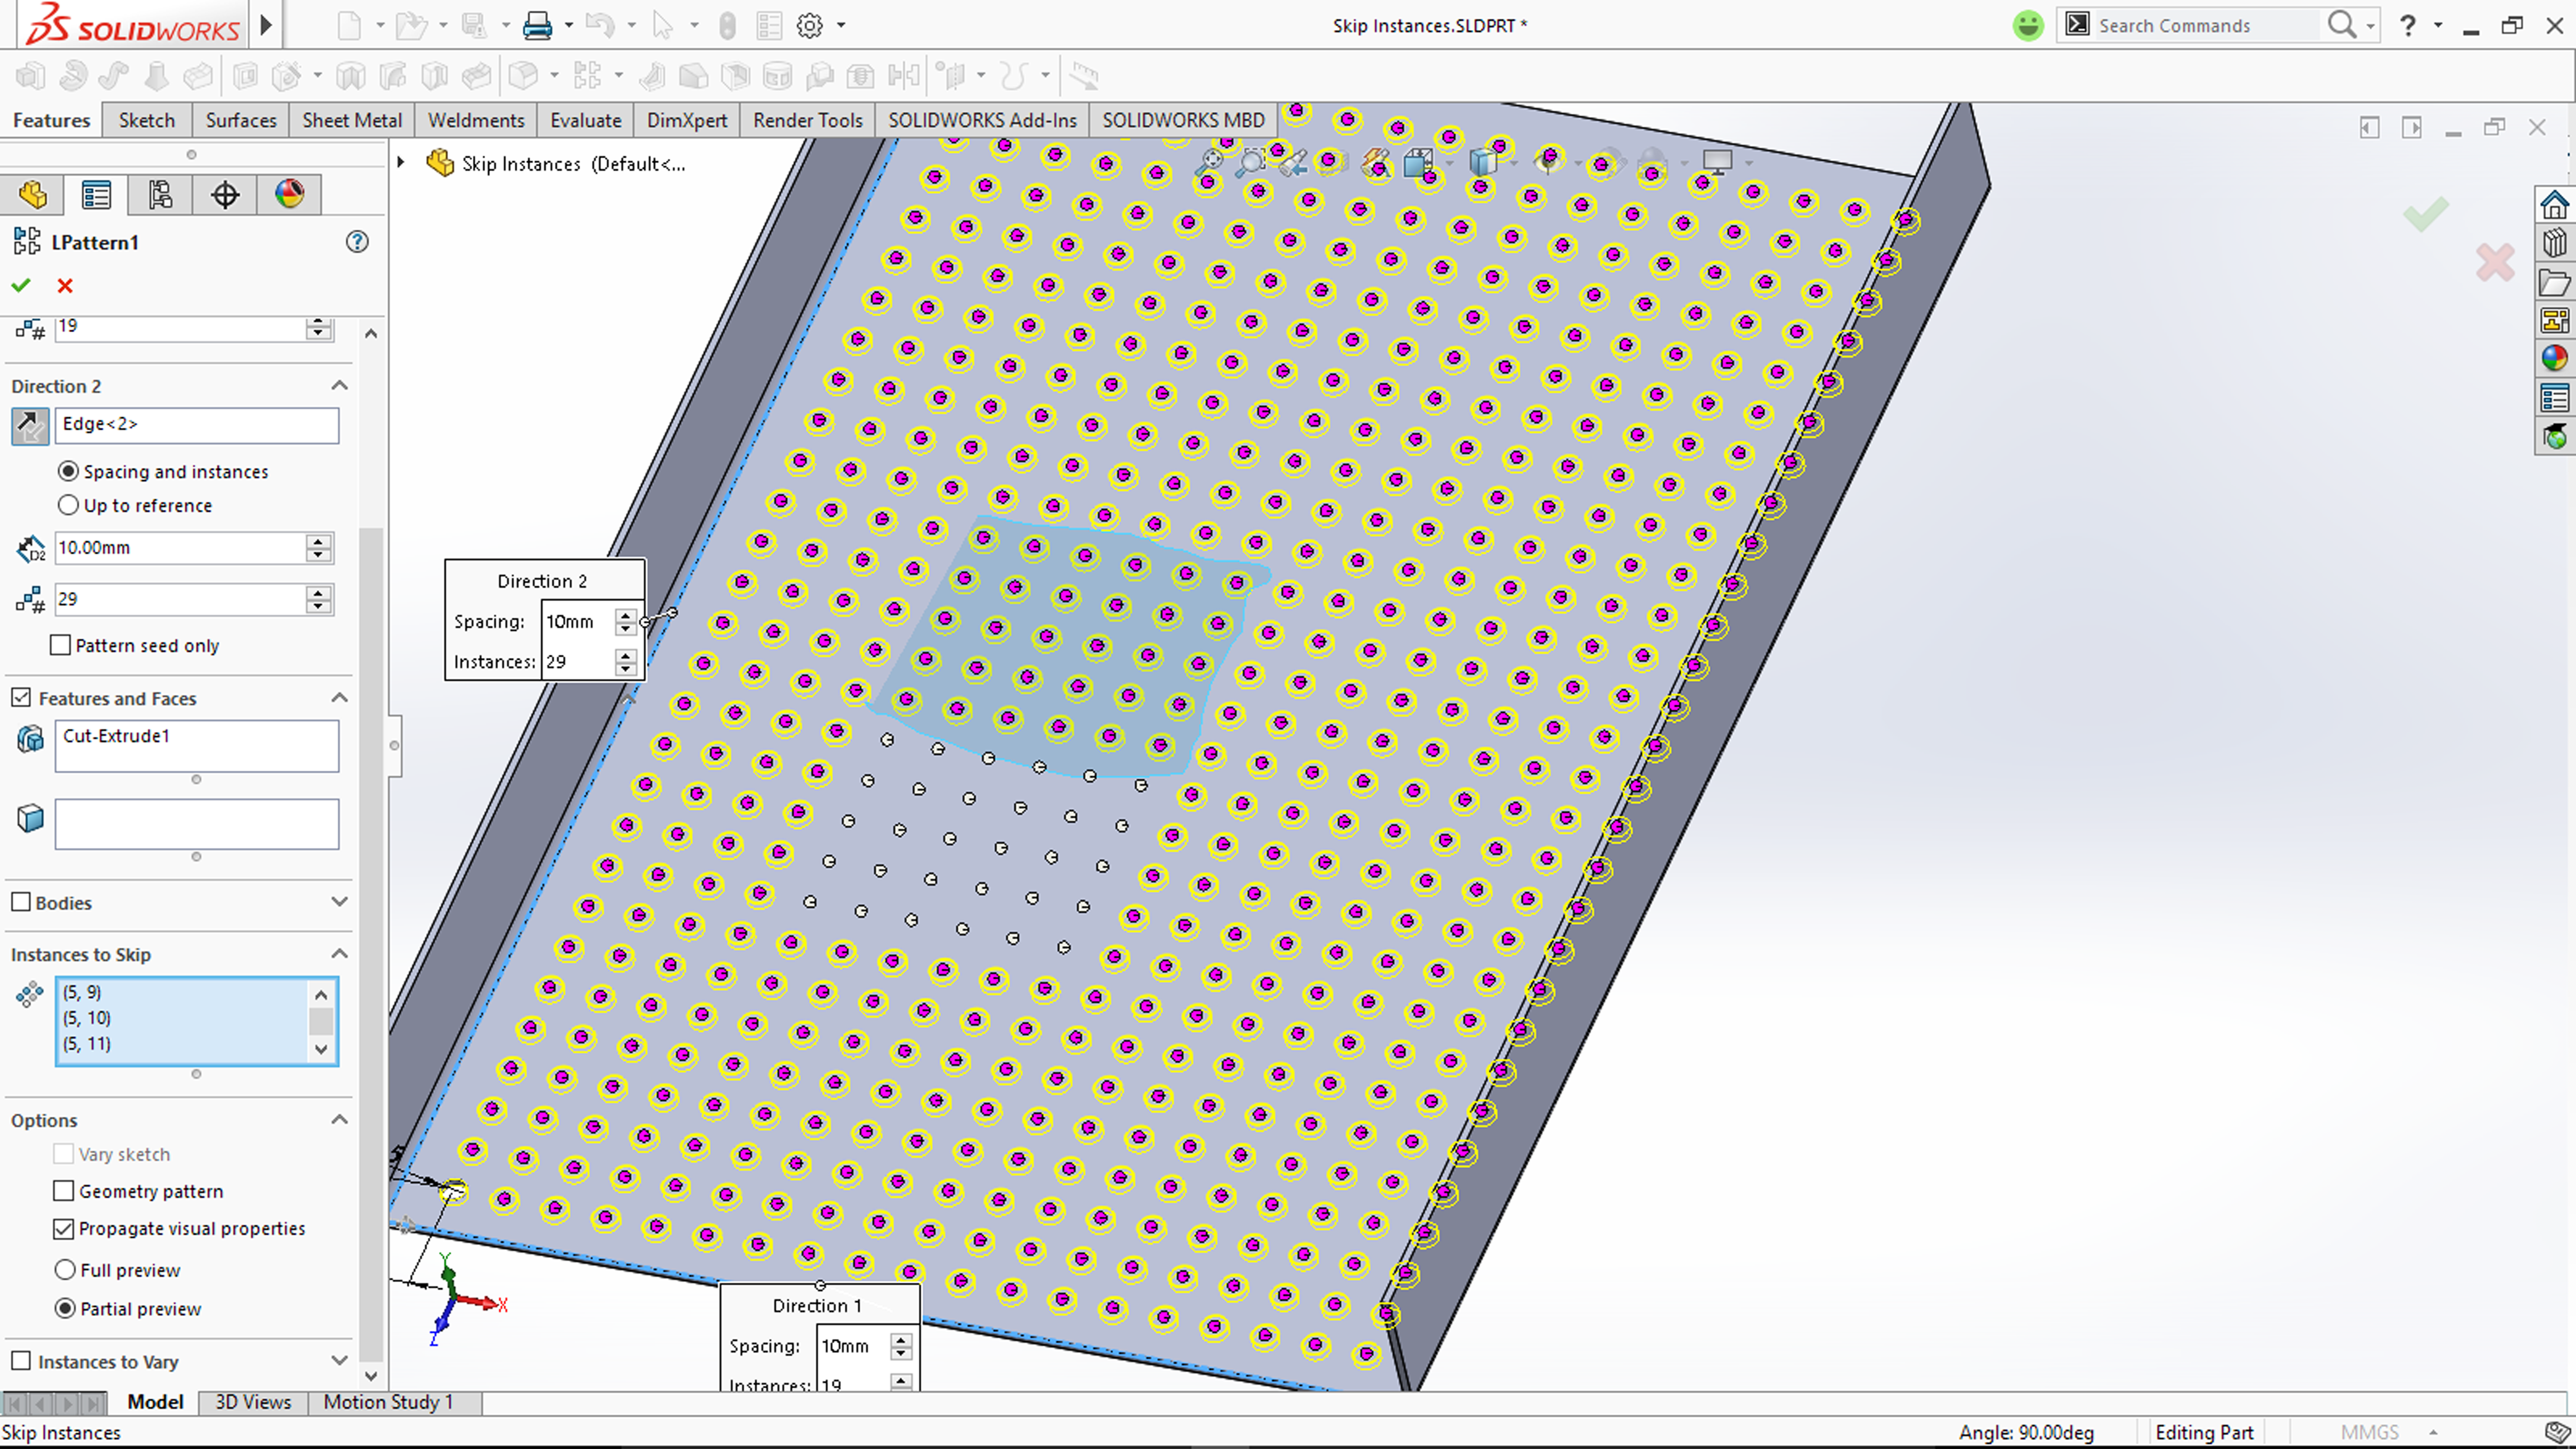Click the Direction 2 spacing 10.00mm field

coord(178,548)
